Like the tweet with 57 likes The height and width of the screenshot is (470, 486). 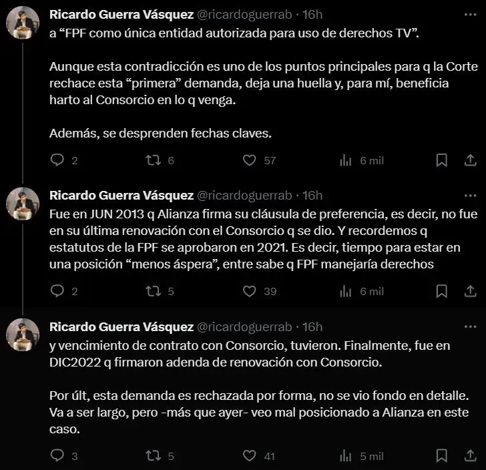tap(250, 160)
